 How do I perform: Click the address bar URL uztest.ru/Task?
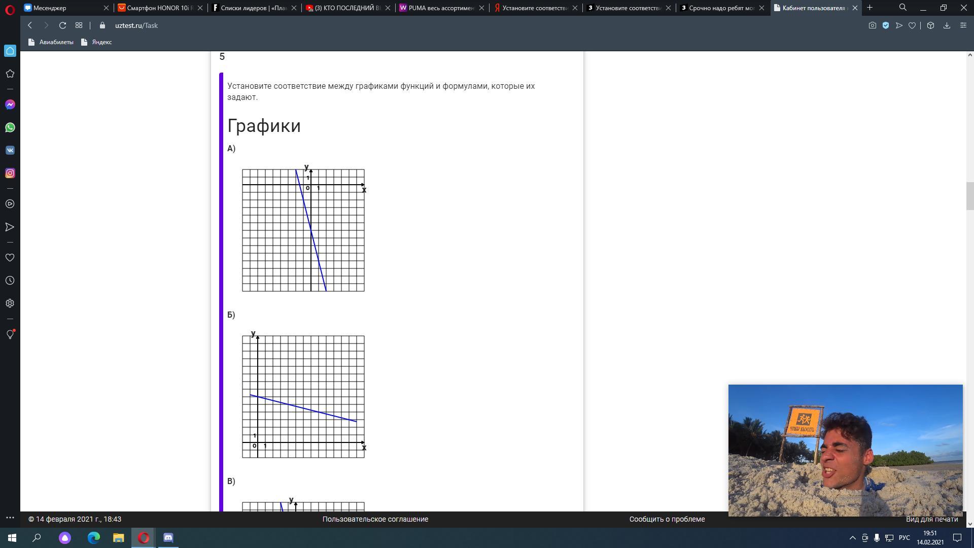(136, 25)
